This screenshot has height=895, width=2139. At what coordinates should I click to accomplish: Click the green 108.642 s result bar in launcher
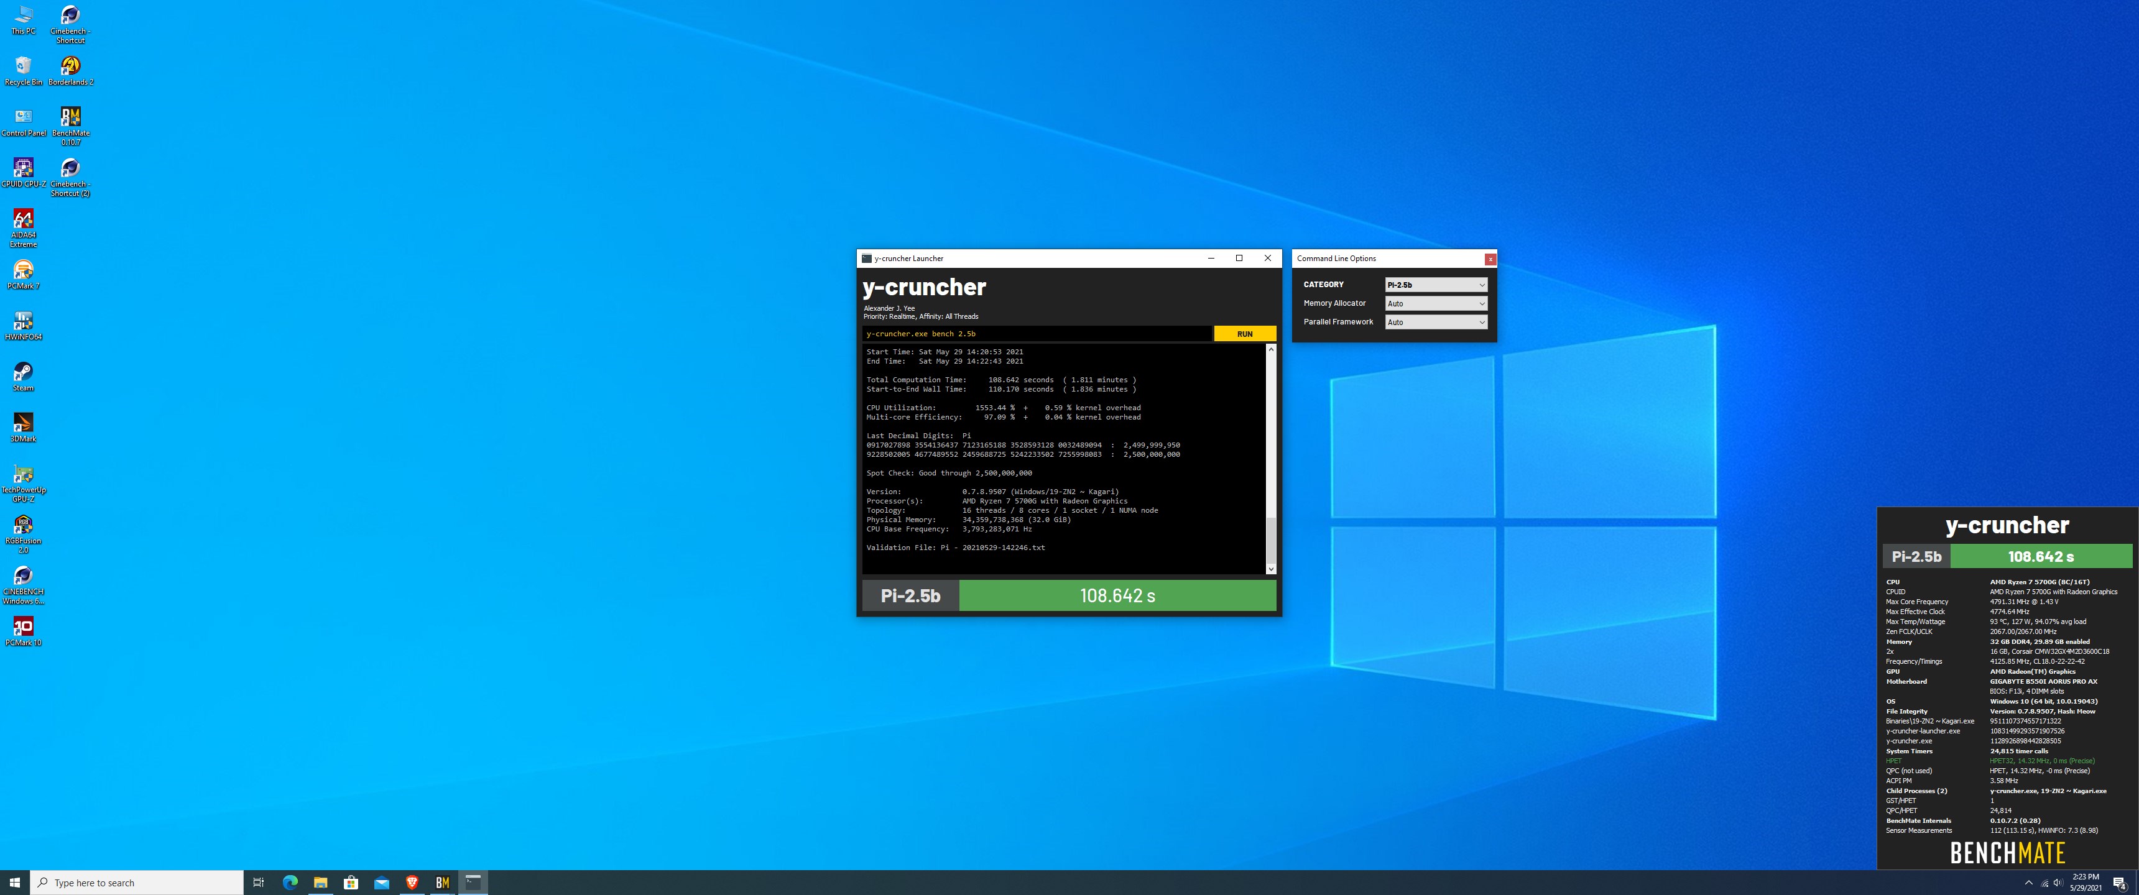coord(1117,595)
